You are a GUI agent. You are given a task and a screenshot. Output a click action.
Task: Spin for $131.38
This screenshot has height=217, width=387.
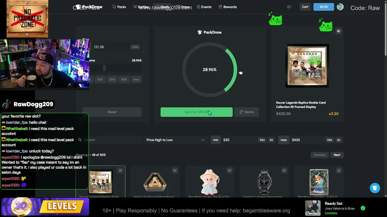click(x=197, y=112)
